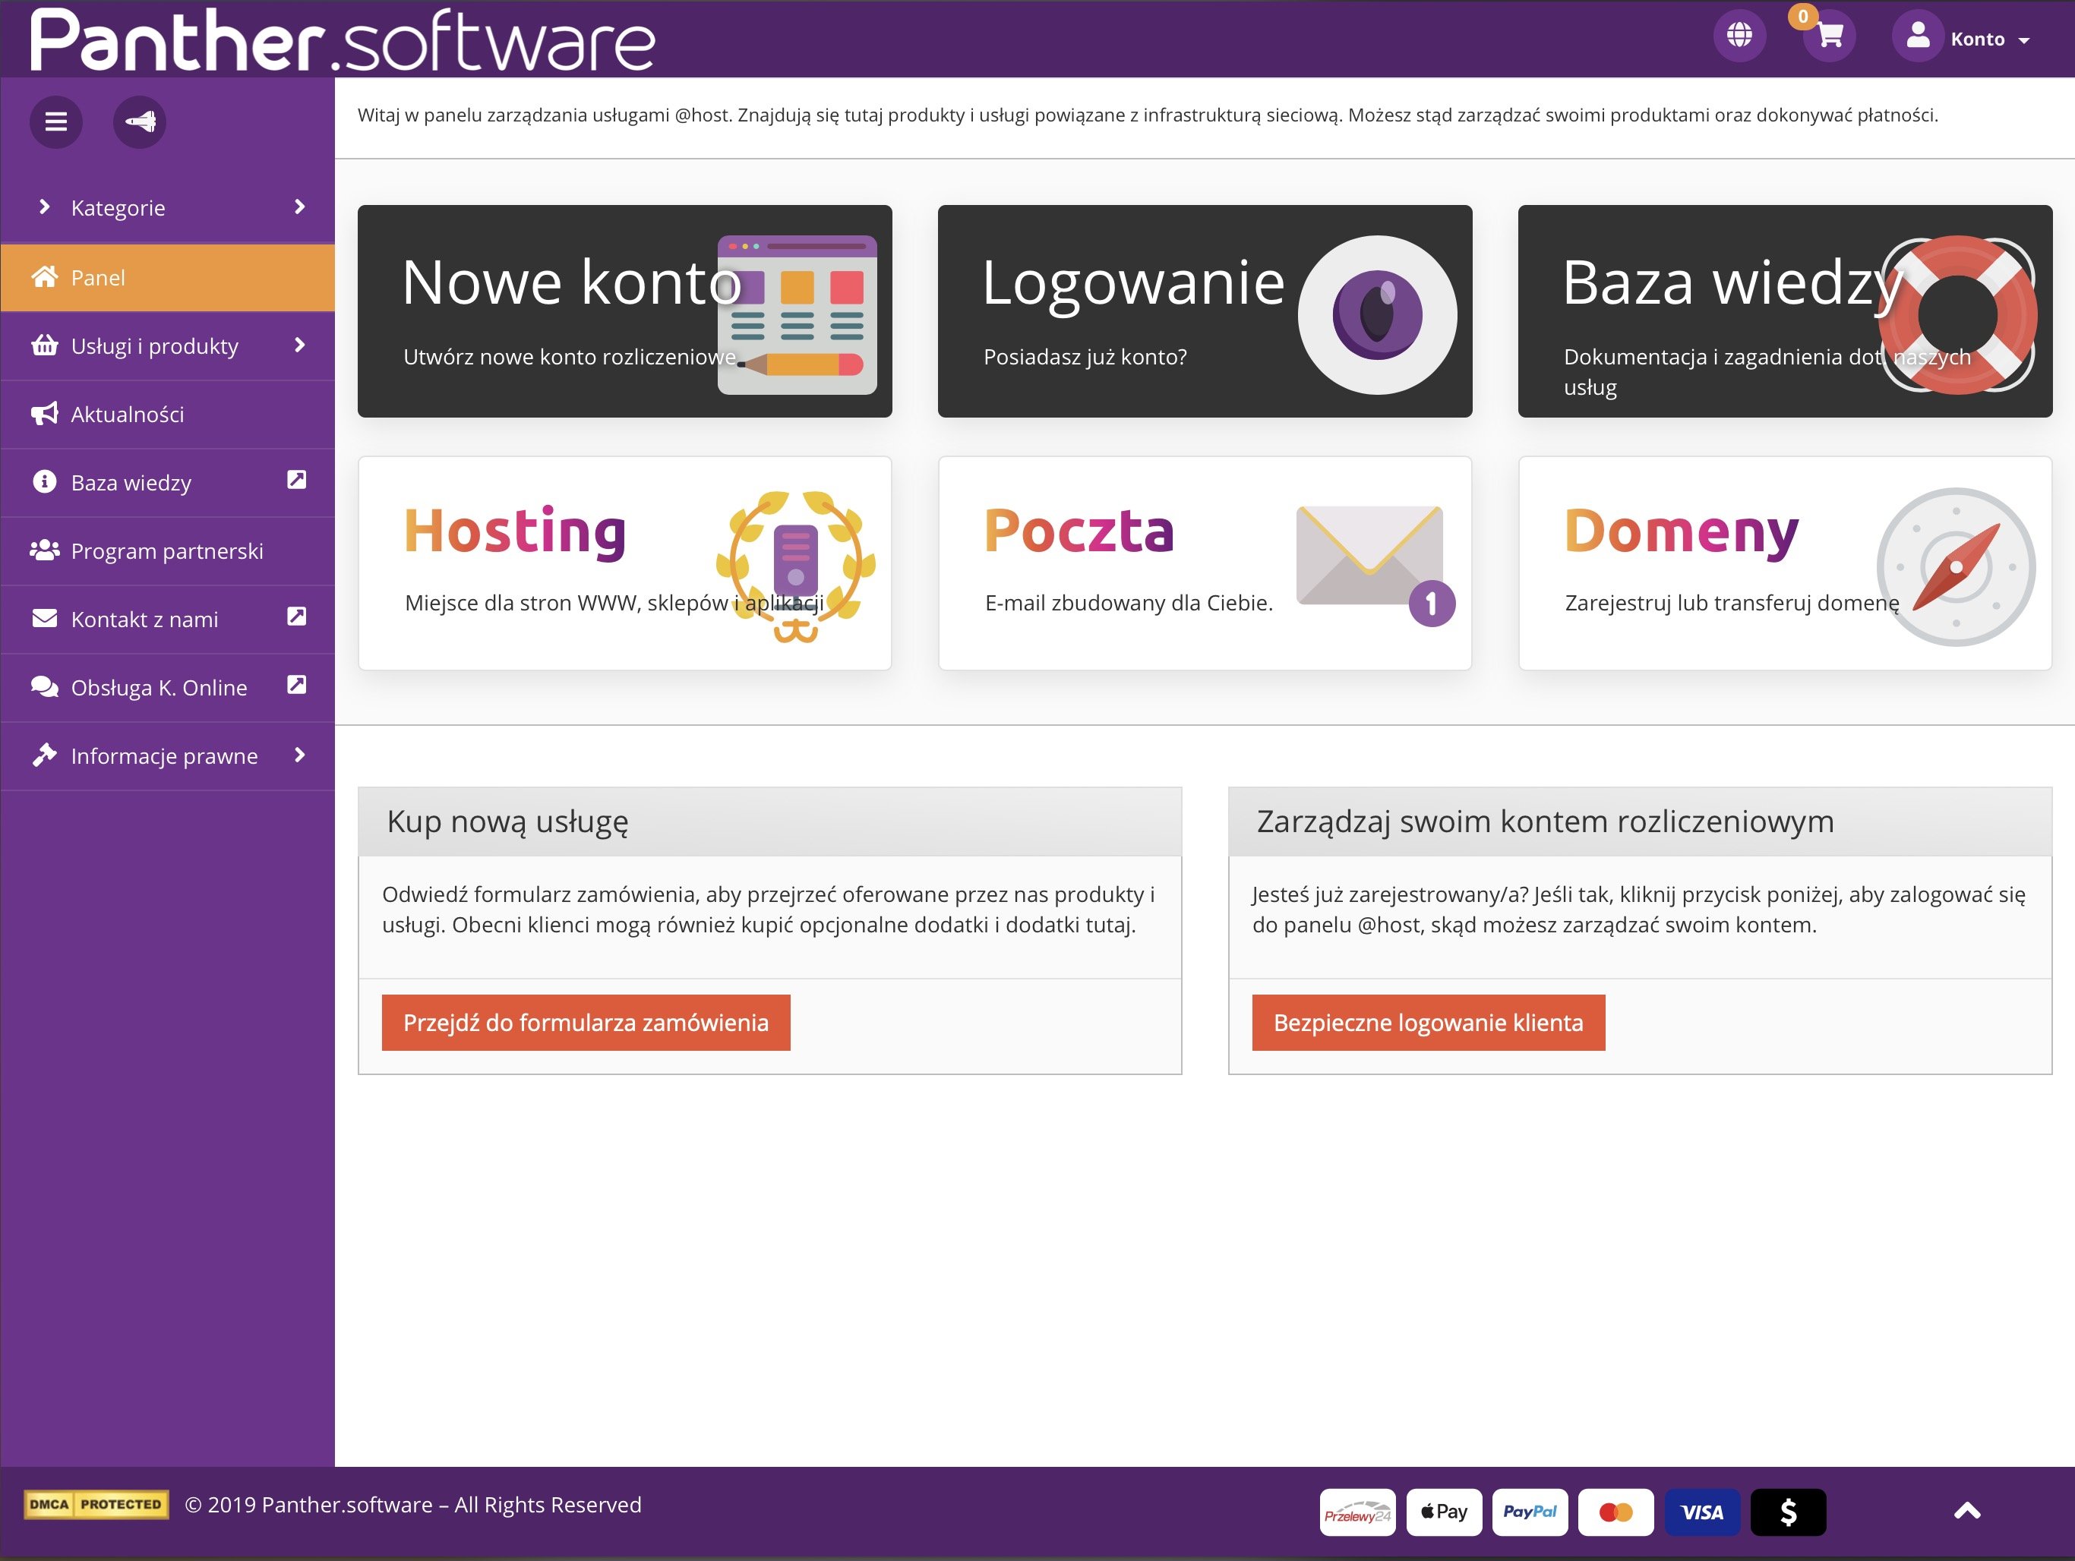The height and width of the screenshot is (1561, 2075).
Task: Open the Nowe konto card
Action: pyautogui.click(x=625, y=311)
